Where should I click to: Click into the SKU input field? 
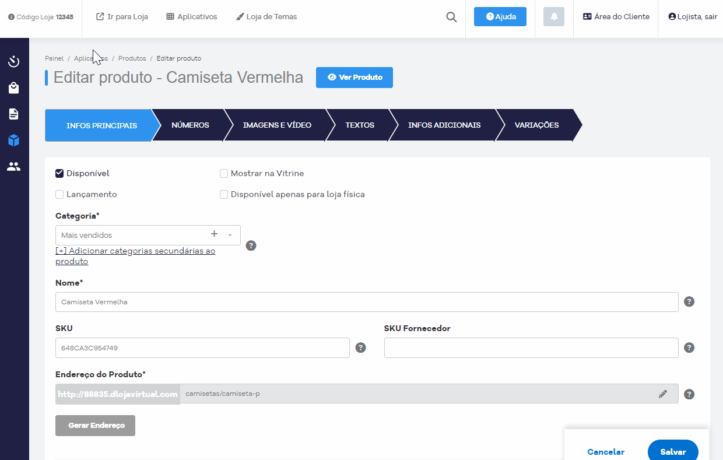click(202, 348)
